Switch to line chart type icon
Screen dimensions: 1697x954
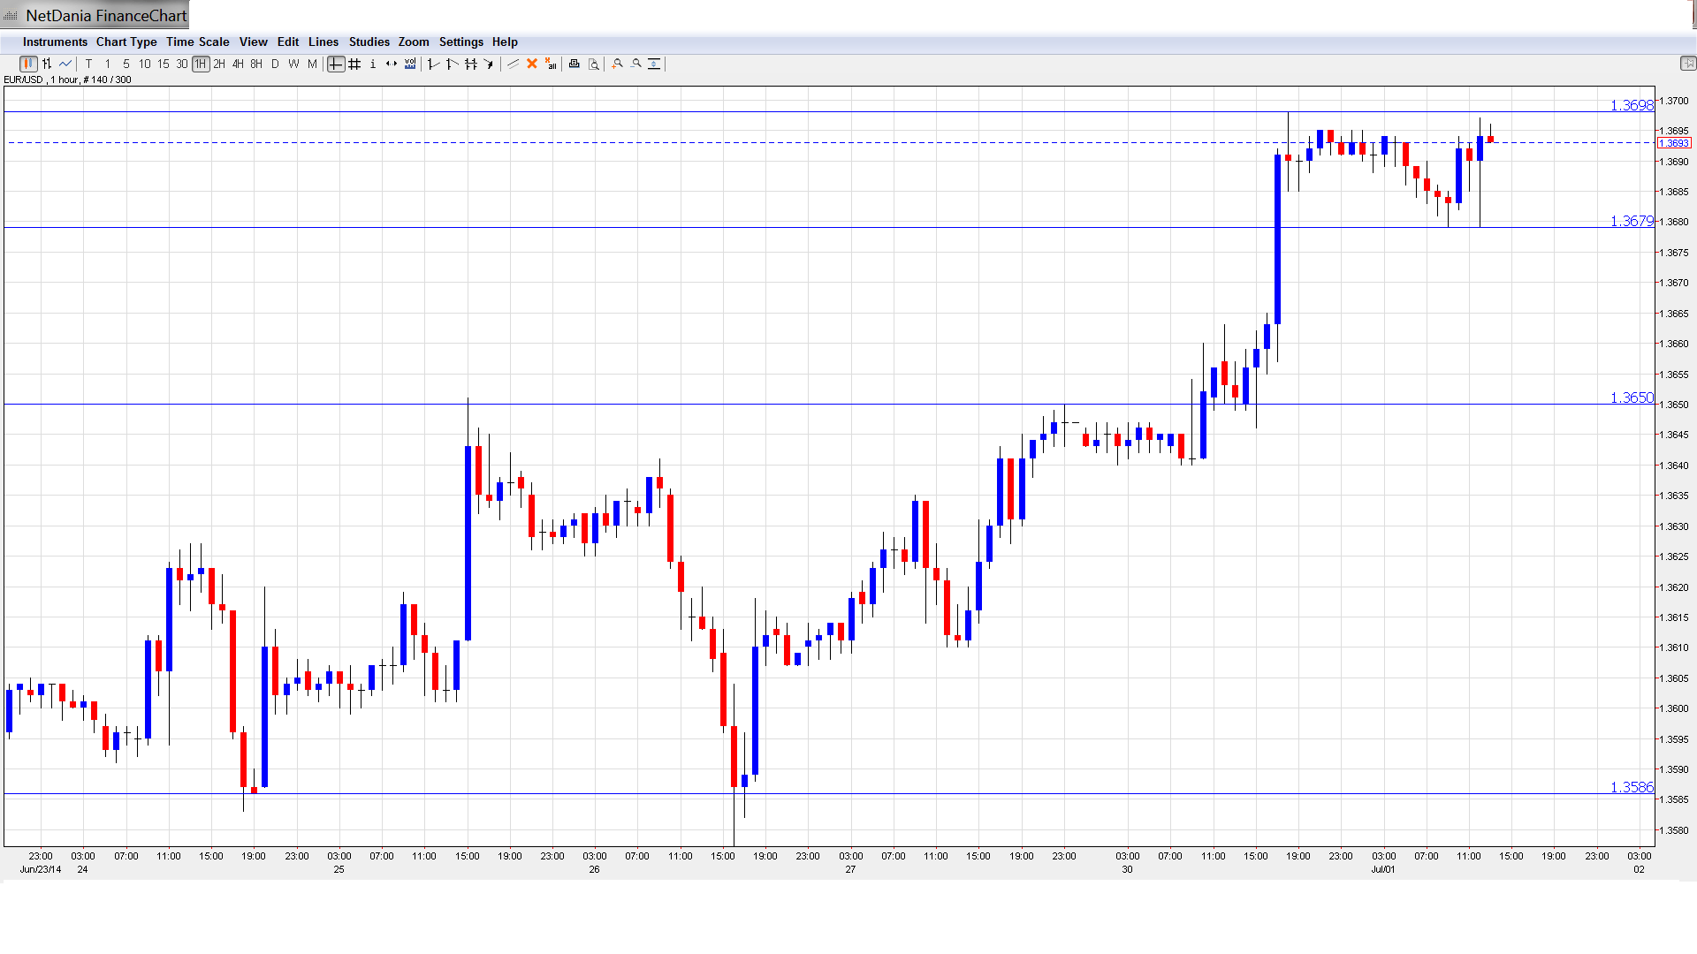point(65,64)
